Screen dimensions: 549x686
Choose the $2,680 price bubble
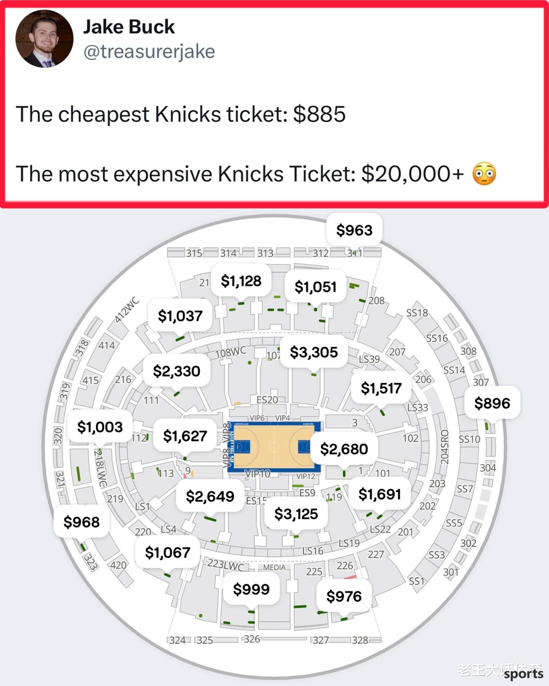tap(344, 449)
